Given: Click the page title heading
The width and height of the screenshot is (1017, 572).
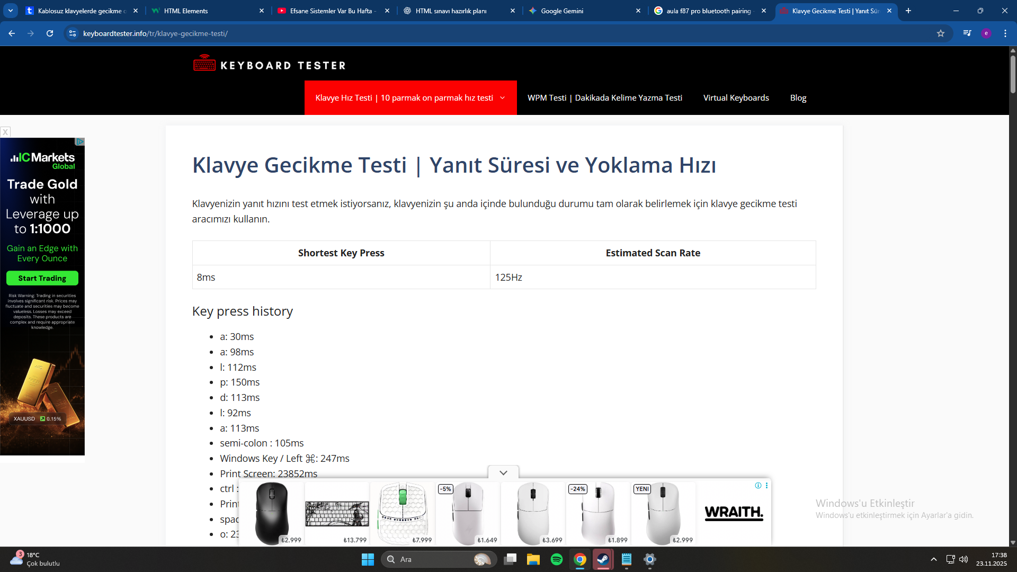Looking at the screenshot, I should tap(454, 165).
